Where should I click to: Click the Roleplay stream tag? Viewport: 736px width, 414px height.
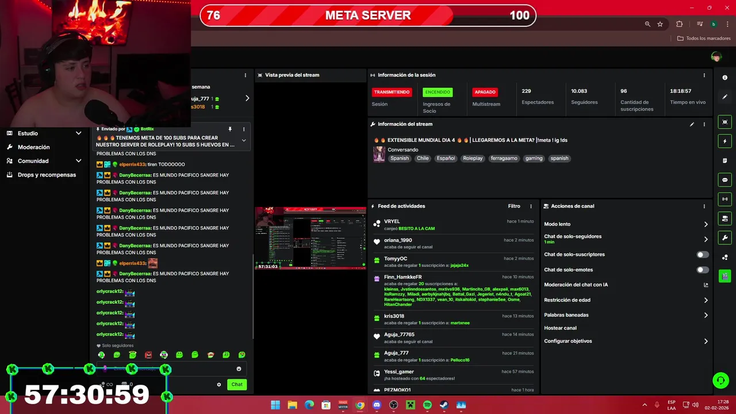pos(473,159)
